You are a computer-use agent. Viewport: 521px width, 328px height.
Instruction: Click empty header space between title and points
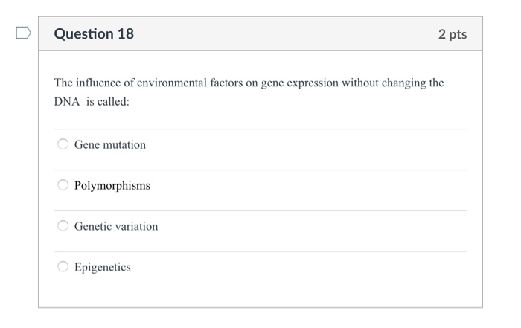tap(283, 34)
